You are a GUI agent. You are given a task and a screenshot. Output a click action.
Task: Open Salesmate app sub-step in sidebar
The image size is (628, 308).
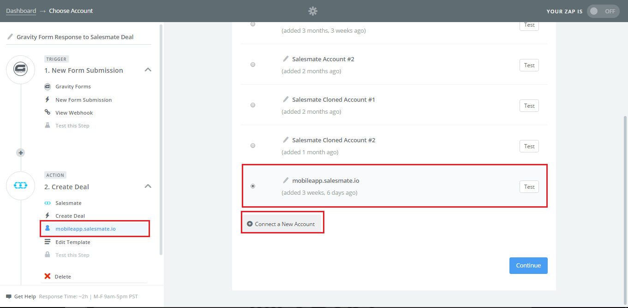pos(68,203)
